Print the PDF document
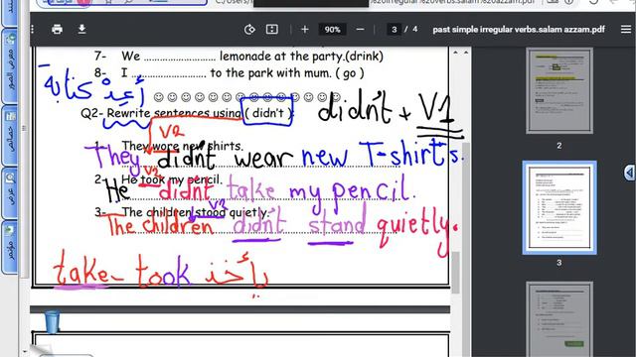 pyautogui.click(x=58, y=29)
